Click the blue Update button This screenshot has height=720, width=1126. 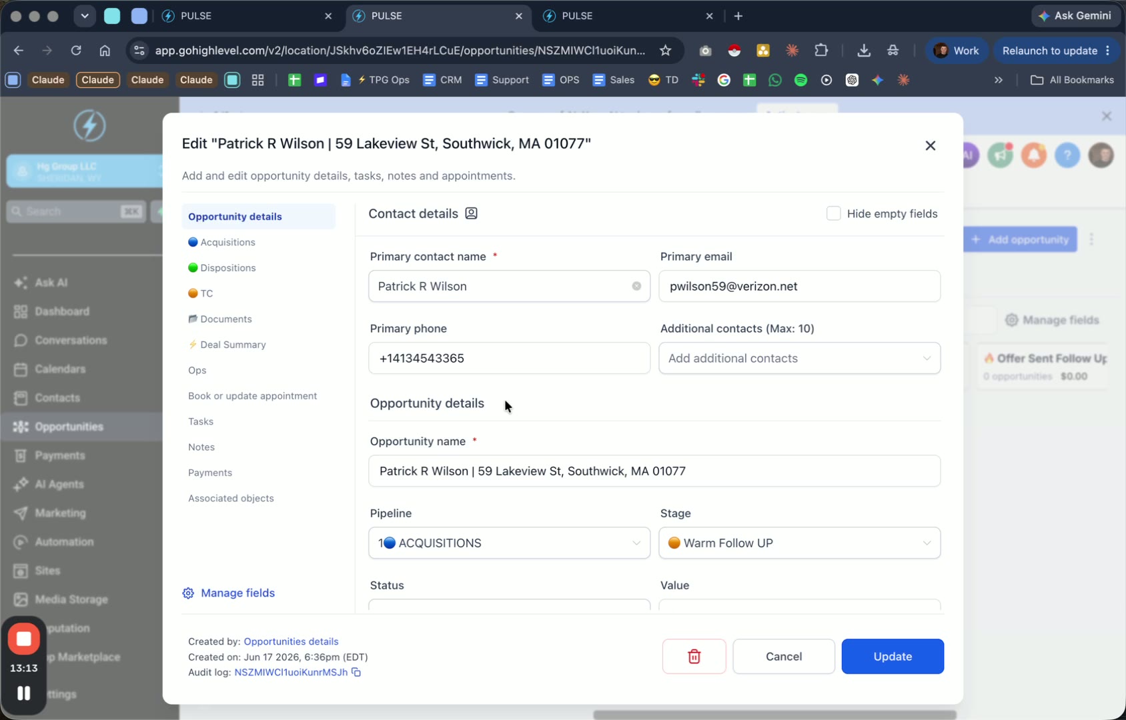[x=893, y=656]
